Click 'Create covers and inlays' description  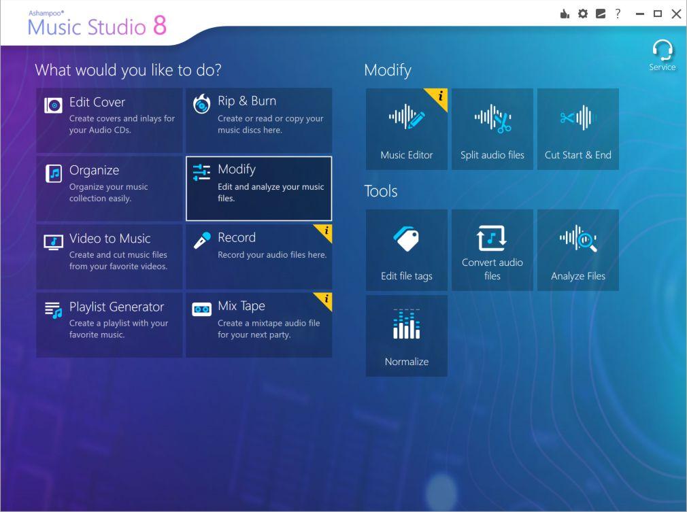pyautogui.click(x=122, y=124)
